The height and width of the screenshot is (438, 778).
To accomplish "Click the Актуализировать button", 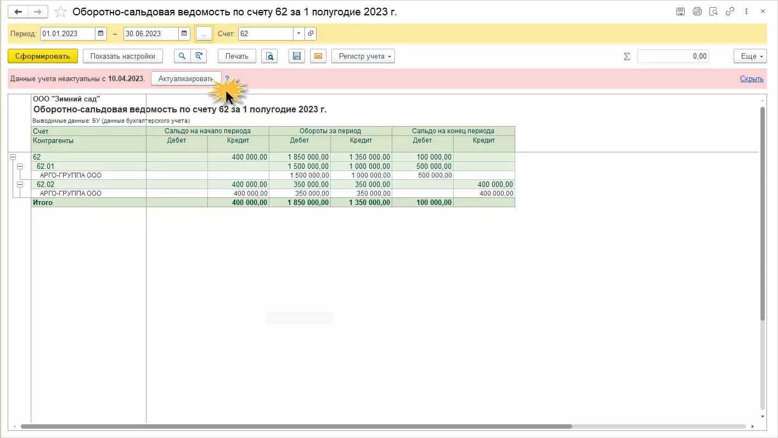I will point(186,78).
